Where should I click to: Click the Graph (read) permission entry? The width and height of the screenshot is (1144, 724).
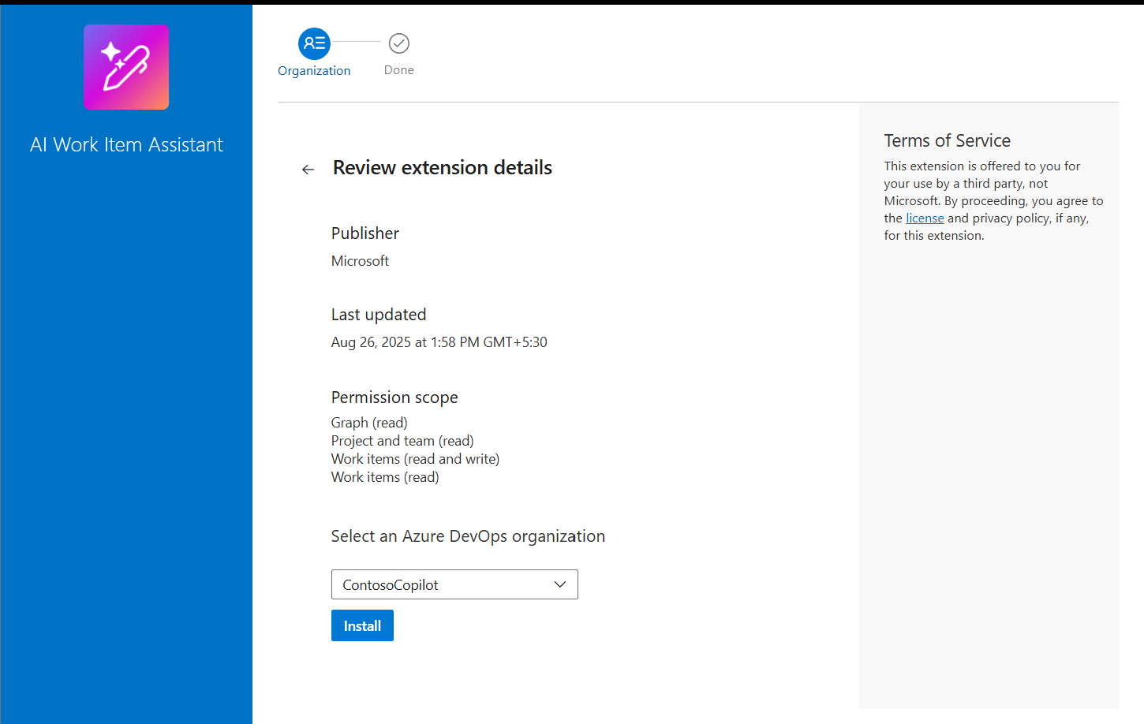369,423
